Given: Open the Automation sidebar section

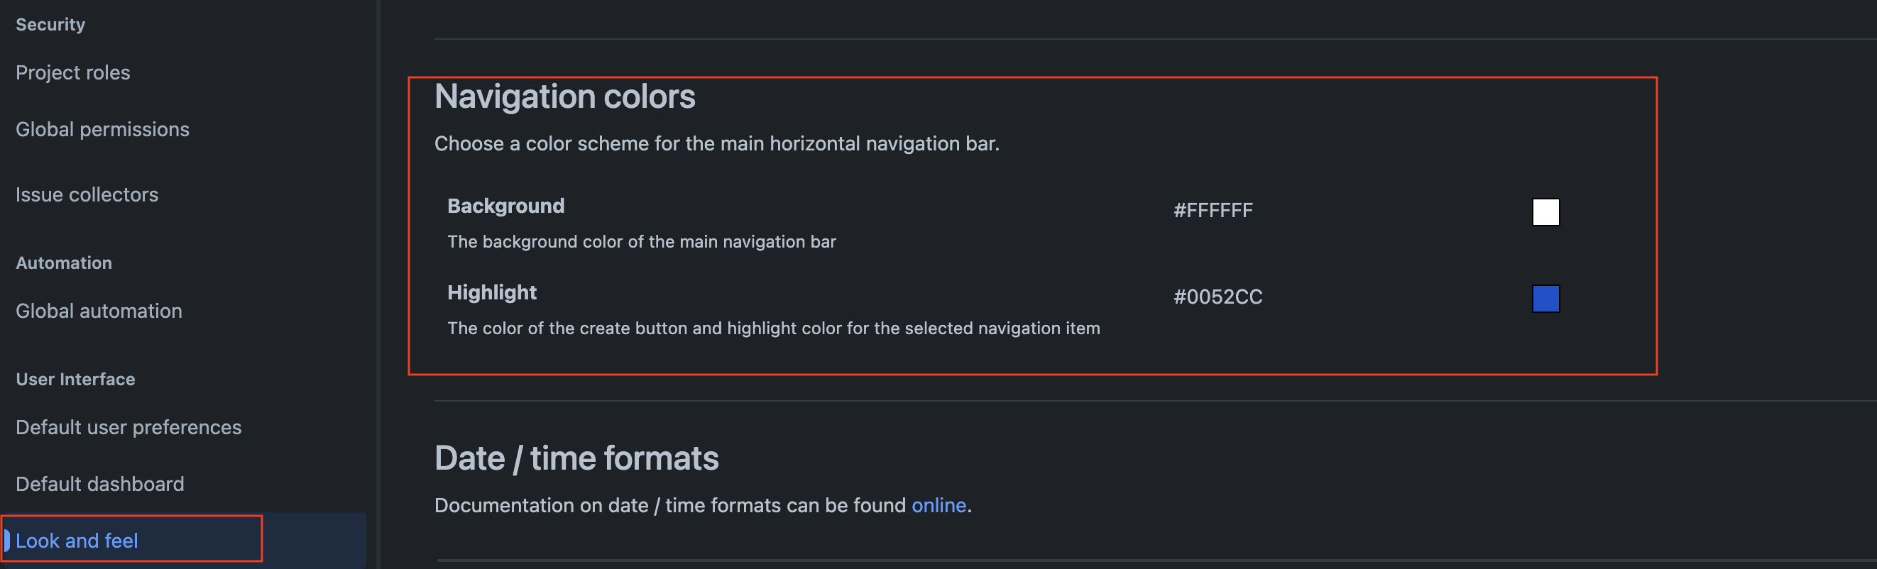Looking at the screenshot, I should [x=63, y=263].
